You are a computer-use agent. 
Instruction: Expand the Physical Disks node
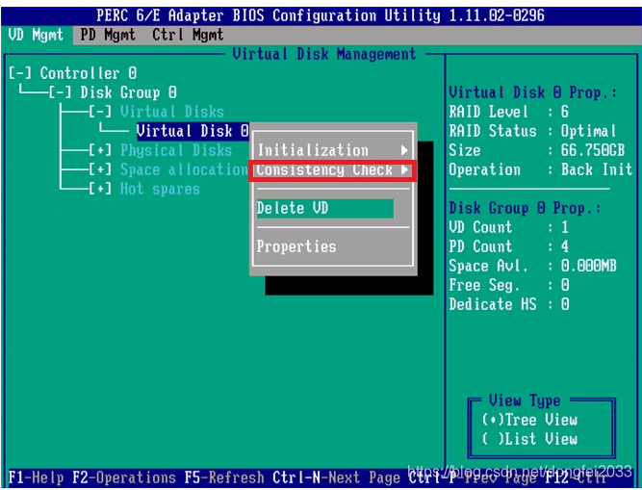[100, 150]
